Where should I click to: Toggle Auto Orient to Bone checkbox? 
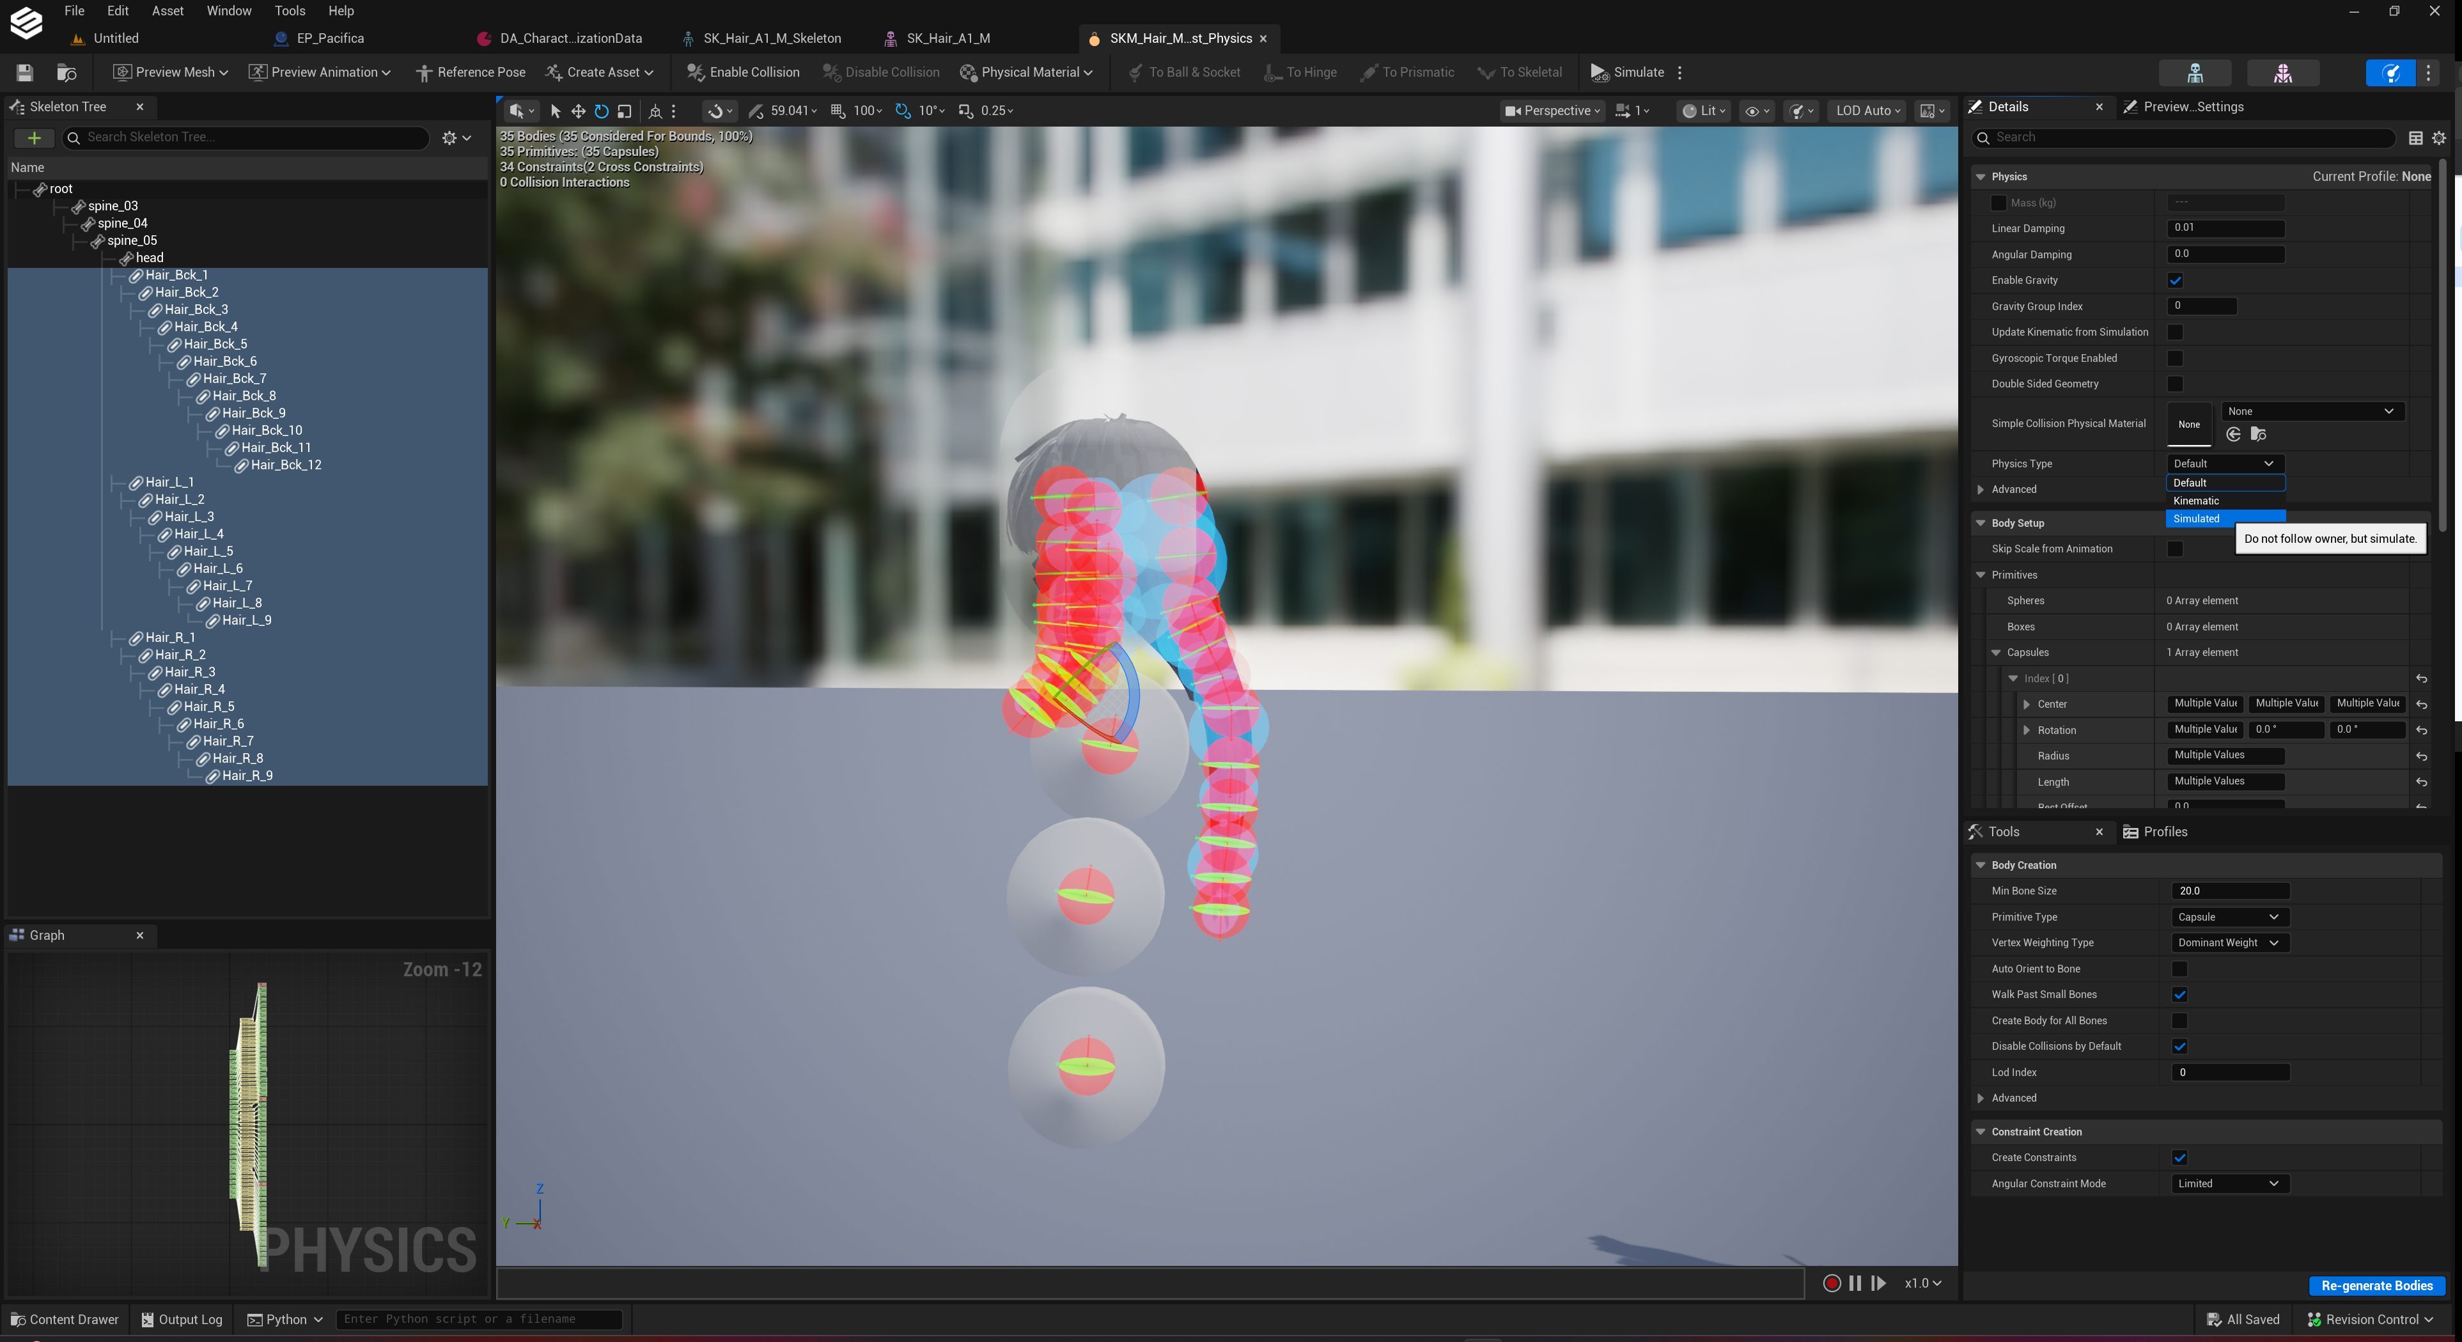[2179, 968]
